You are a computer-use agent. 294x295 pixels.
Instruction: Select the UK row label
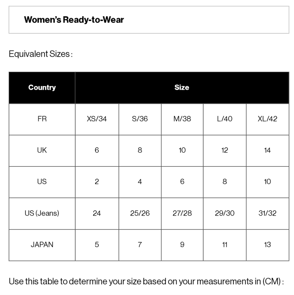[x=42, y=150]
